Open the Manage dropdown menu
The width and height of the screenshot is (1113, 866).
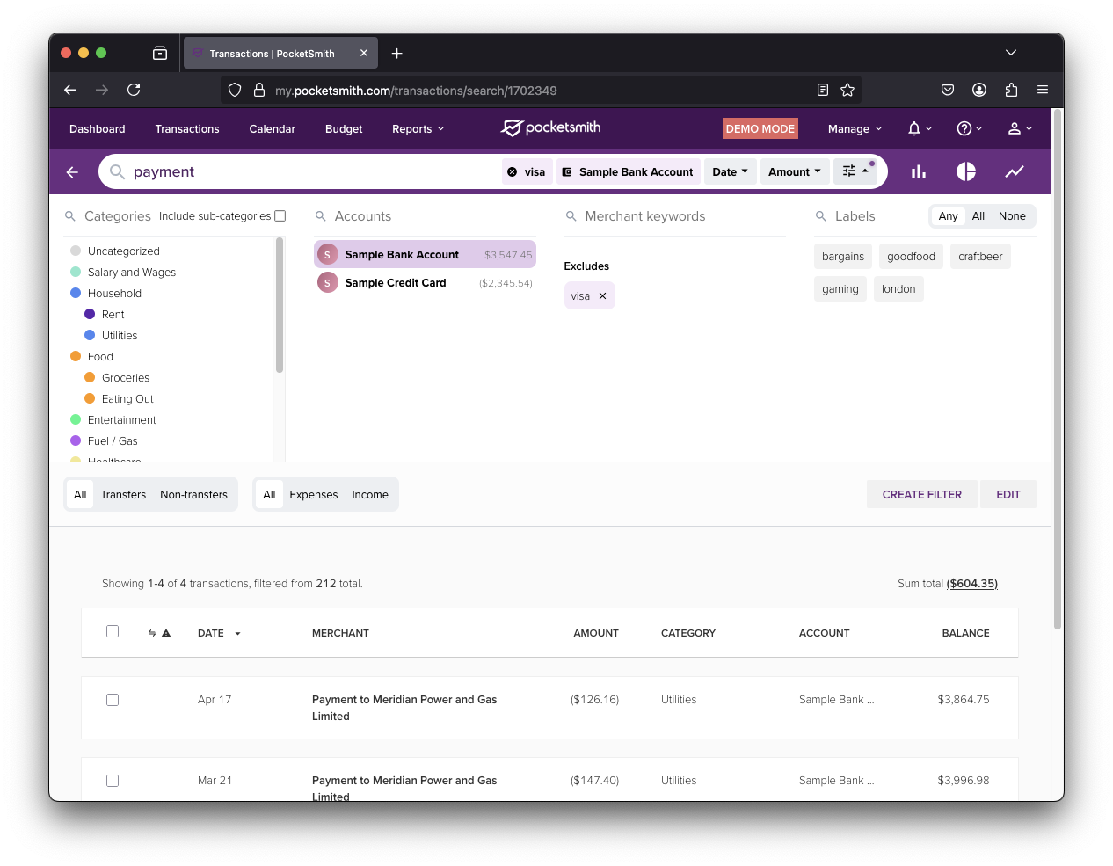click(x=854, y=129)
